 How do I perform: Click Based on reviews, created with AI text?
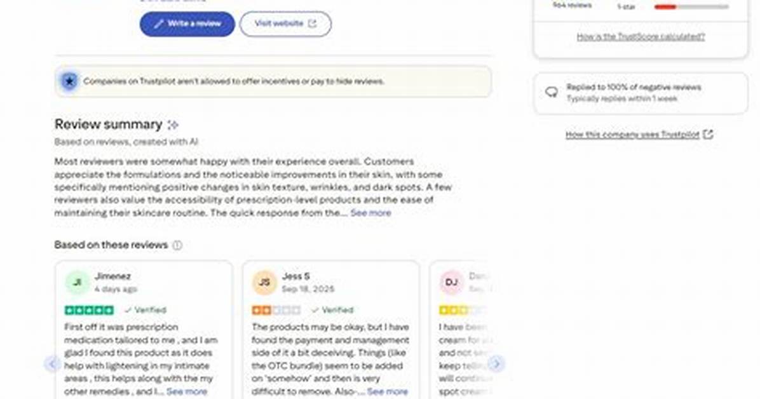126,142
